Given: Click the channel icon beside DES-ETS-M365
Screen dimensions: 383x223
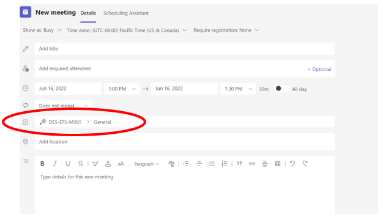Looking at the screenshot, I should (26, 122).
